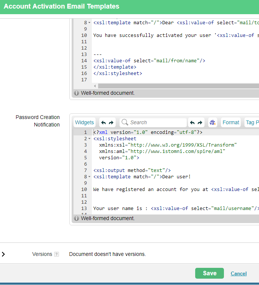259x285 pixels.
Task: Click the xsl:output method="text" line
Action: 132,170
